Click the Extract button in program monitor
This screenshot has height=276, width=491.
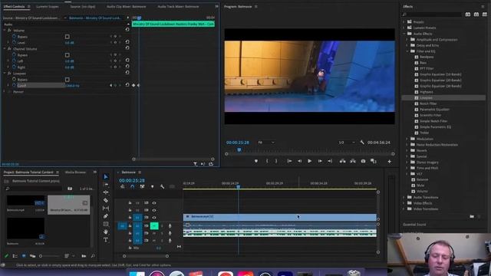coord(353,161)
